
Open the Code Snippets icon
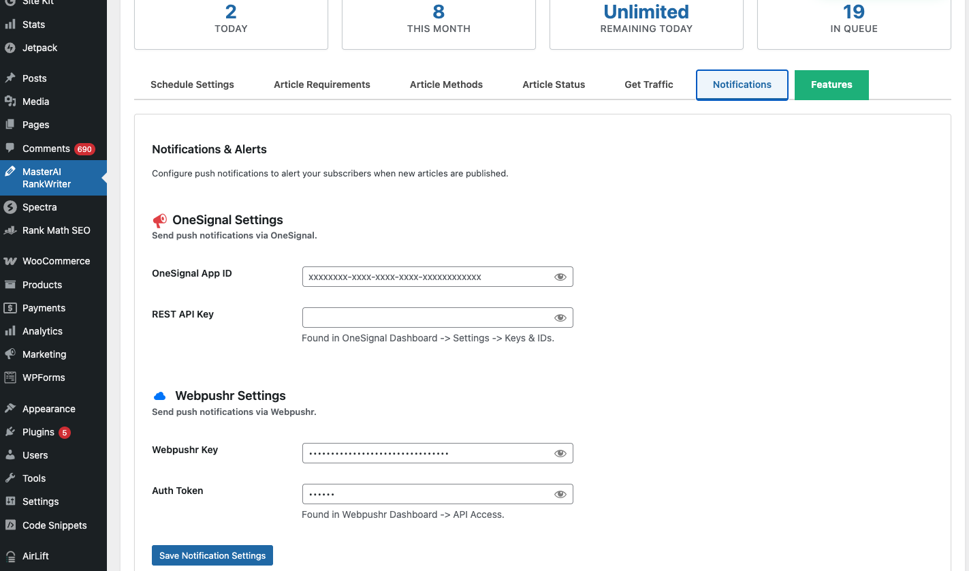pos(10,525)
